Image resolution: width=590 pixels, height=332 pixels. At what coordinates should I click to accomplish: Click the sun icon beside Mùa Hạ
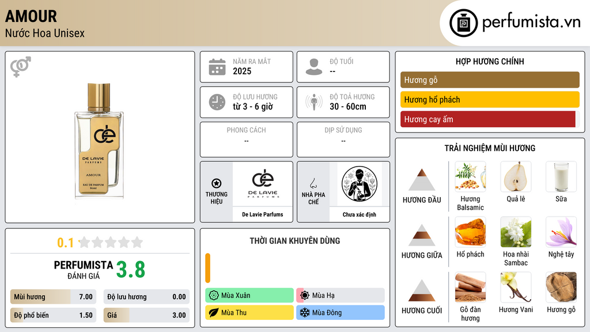pos(305,296)
